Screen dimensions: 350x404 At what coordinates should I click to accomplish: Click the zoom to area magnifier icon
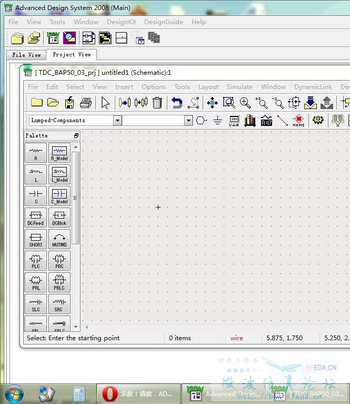[x=229, y=103]
